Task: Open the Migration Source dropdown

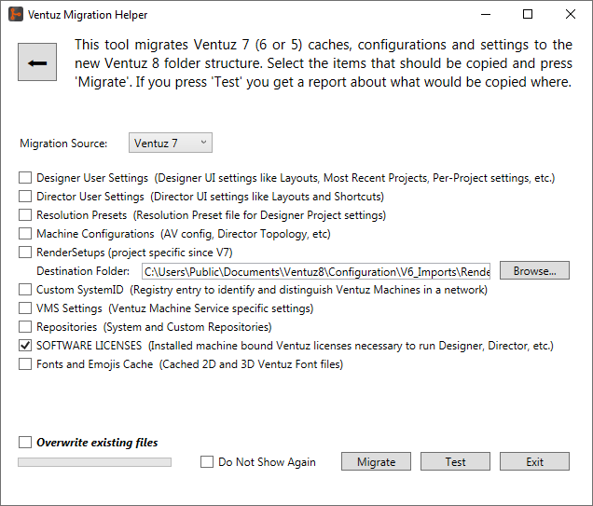Action: (x=171, y=143)
